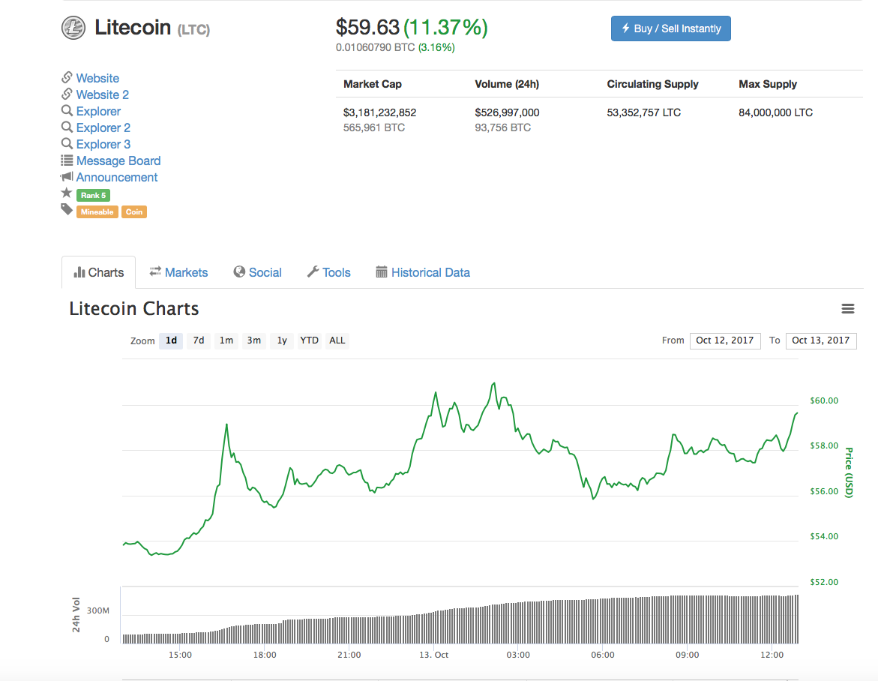Viewport: 878px width, 681px height.
Task: Click the chain-link icon beside Website 2
Action: [67, 94]
